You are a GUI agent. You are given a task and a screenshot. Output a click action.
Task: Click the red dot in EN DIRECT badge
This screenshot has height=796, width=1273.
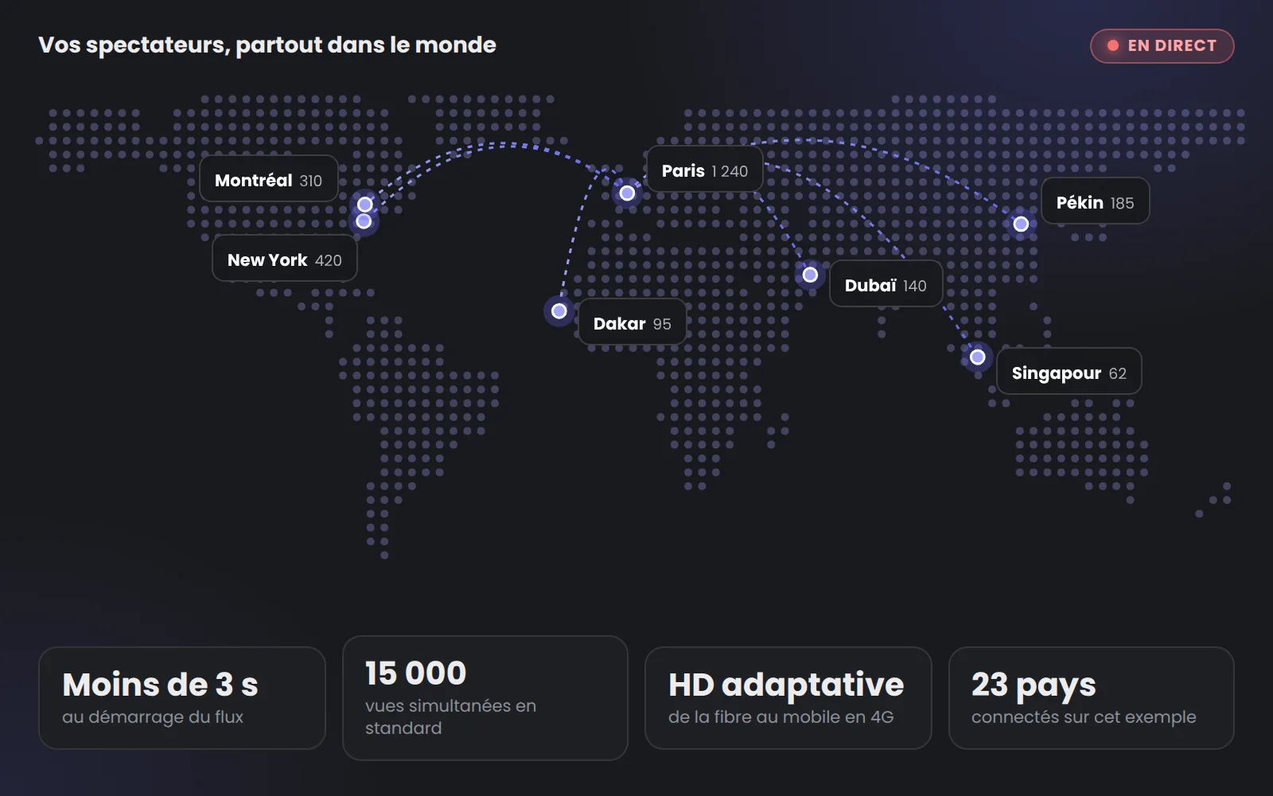click(1113, 46)
